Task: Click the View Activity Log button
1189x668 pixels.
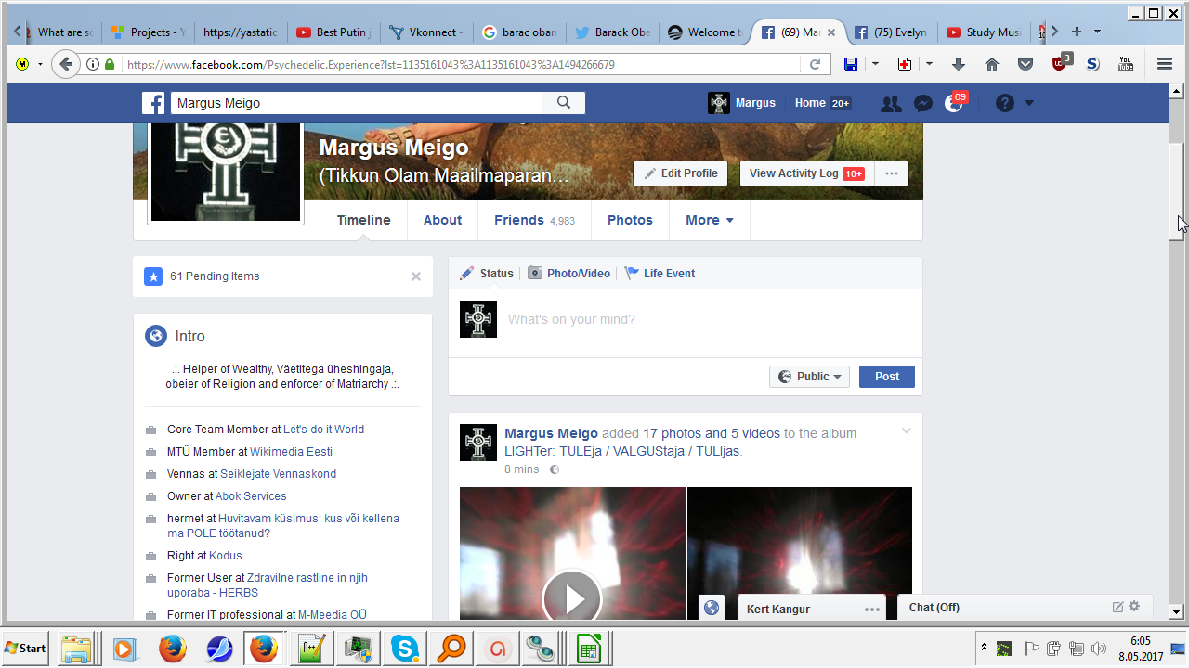Action: pyautogui.click(x=807, y=173)
